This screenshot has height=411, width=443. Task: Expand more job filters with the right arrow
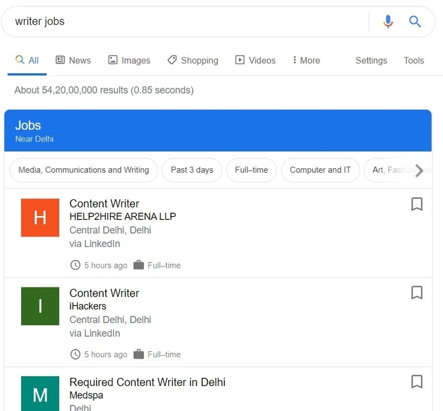[420, 170]
